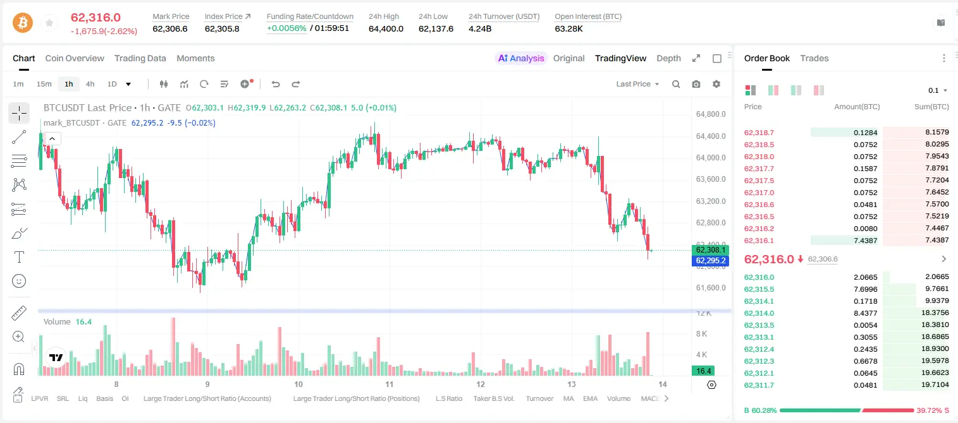This screenshot has width=958, height=423.
Task: Click the AI Analysis button
Action: point(521,58)
